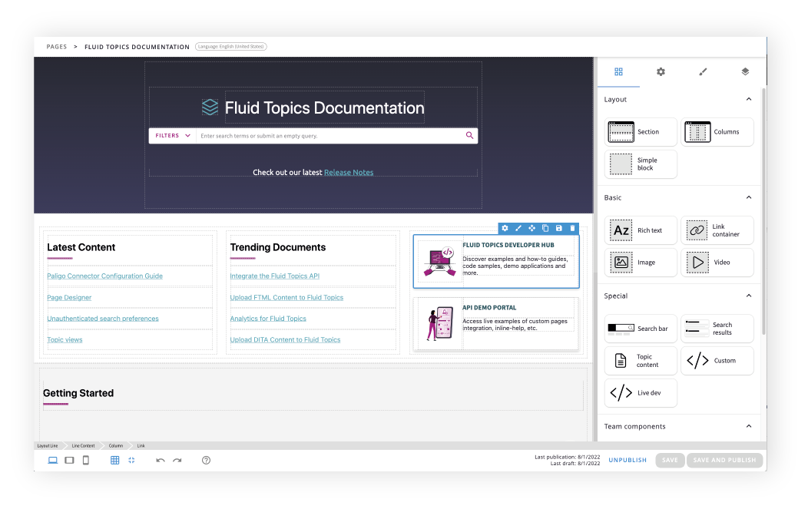Save selected block with floppy disk icon
The image size is (808, 509).
(558, 228)
